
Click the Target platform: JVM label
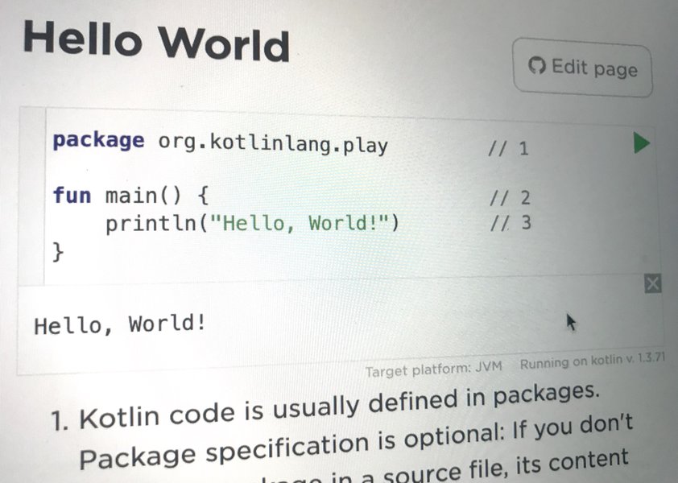[433, 369]
